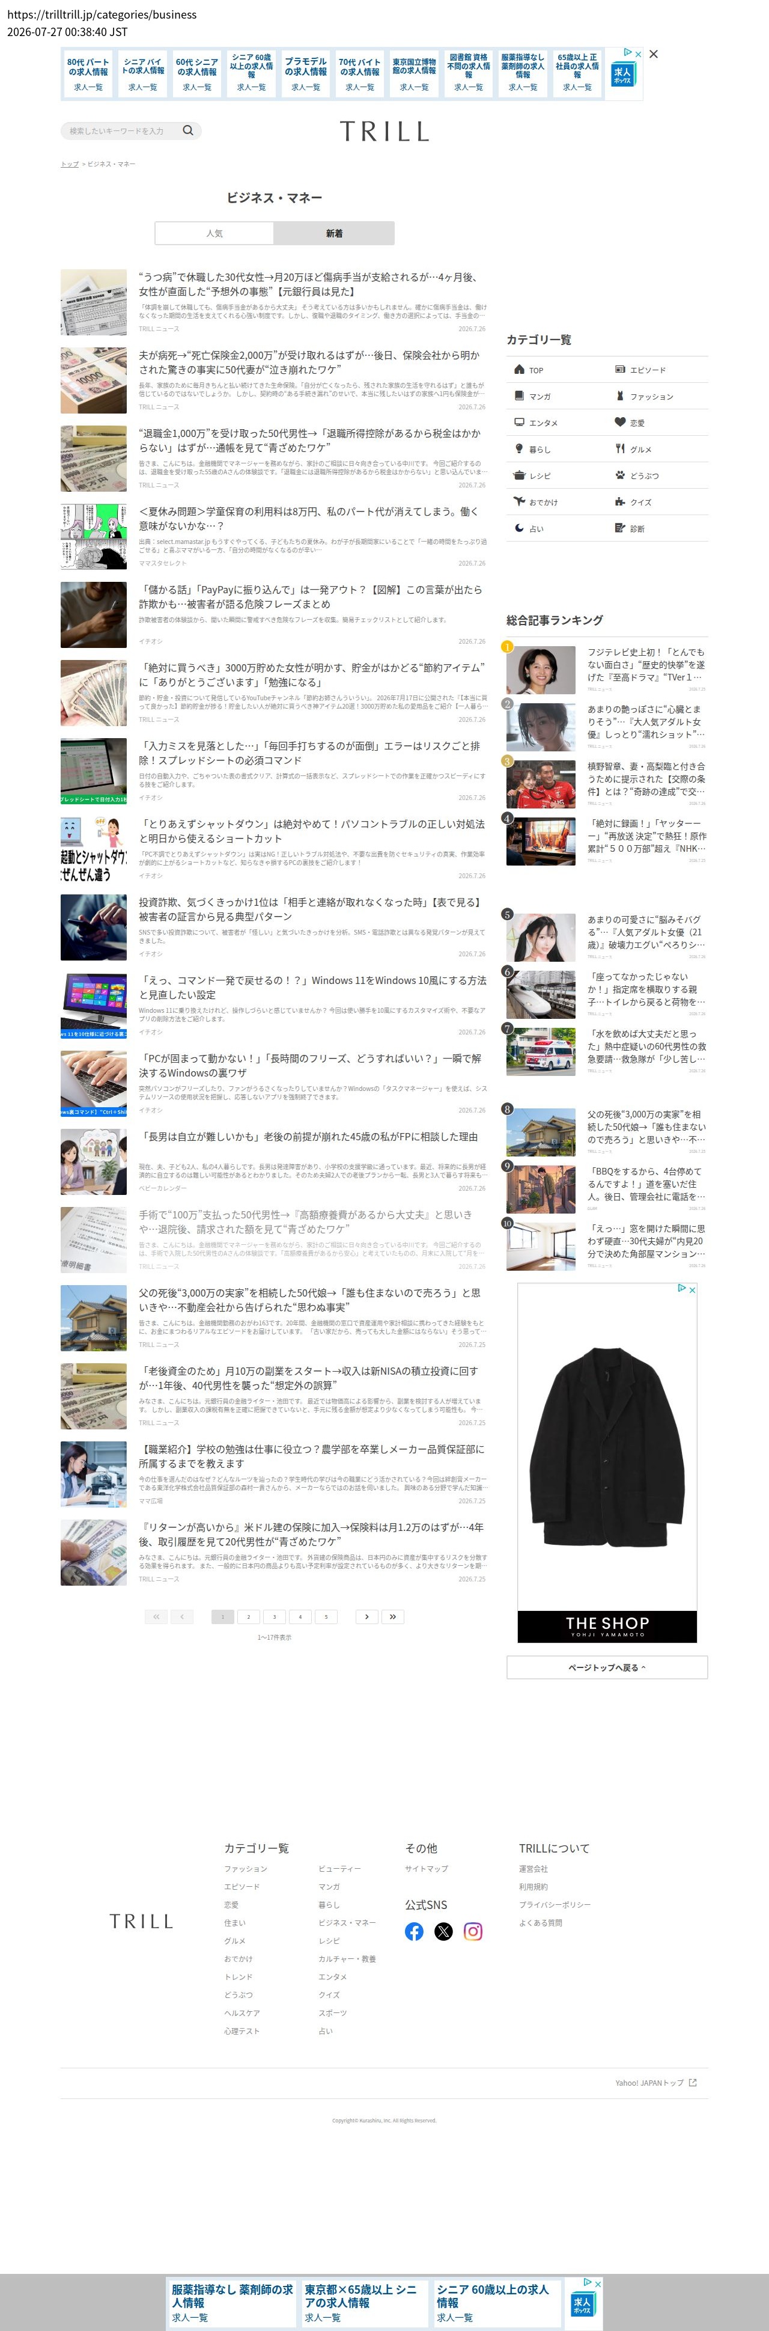Viewport: 769px width, 2331px height.
Task: Open the ファッション category icon
Action: [620, 396]
